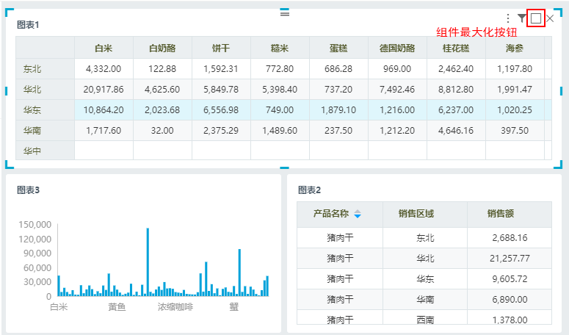Click the 德国奶酪 column header
This screenshot has width=569, height=335.
pos(397,48)
